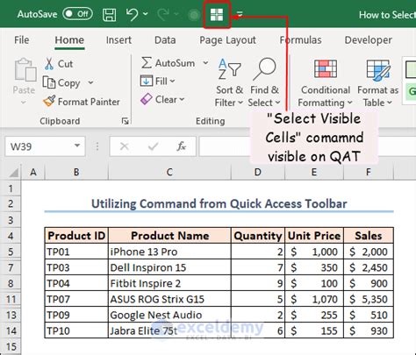Select the cell 'TP01'
Viewport: 416px width, 355px height.
pyautogui.click(x=76, y=252)
